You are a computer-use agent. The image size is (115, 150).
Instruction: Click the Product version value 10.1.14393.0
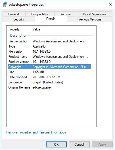pos(41,62)
